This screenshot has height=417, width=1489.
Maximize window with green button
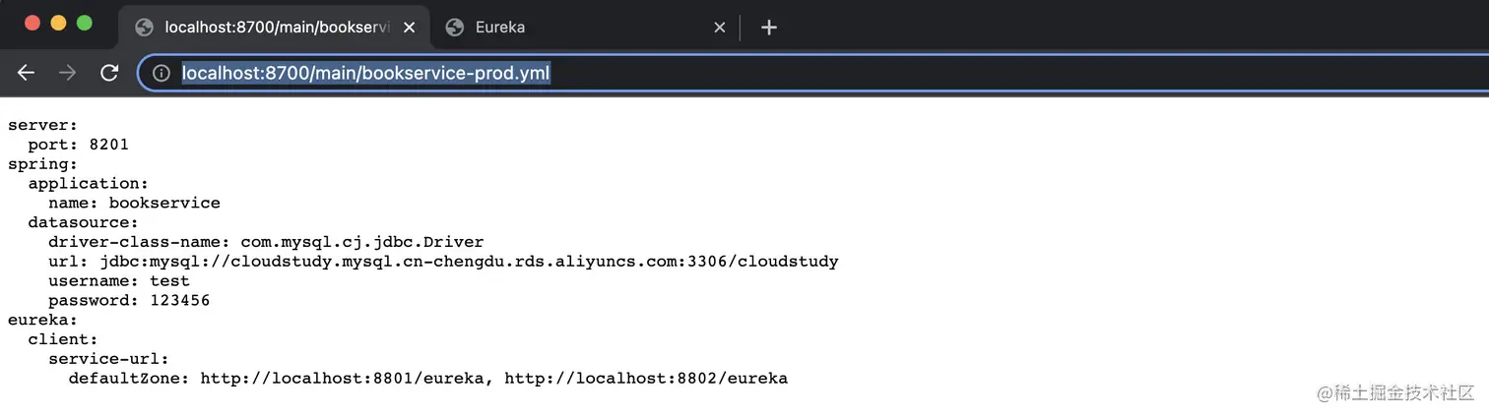[84, 23]
